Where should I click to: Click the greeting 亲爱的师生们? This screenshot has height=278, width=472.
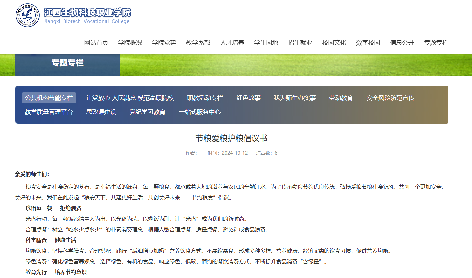[x=32, y=174]
